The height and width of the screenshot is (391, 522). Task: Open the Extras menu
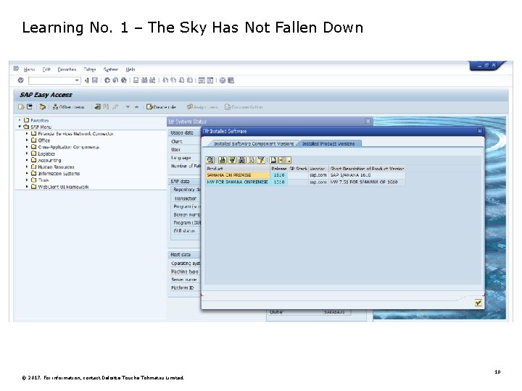(x=90, y=70)
